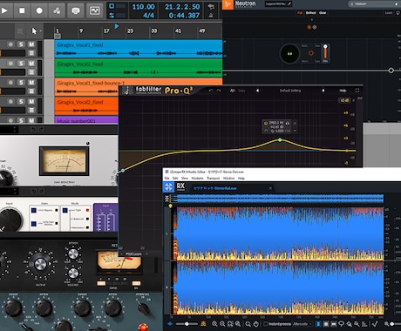Image resolution: width=401 pixels, height=331 pixels.
Task: Open the Window menu in RX editor
Action: [x=228, y=178]
